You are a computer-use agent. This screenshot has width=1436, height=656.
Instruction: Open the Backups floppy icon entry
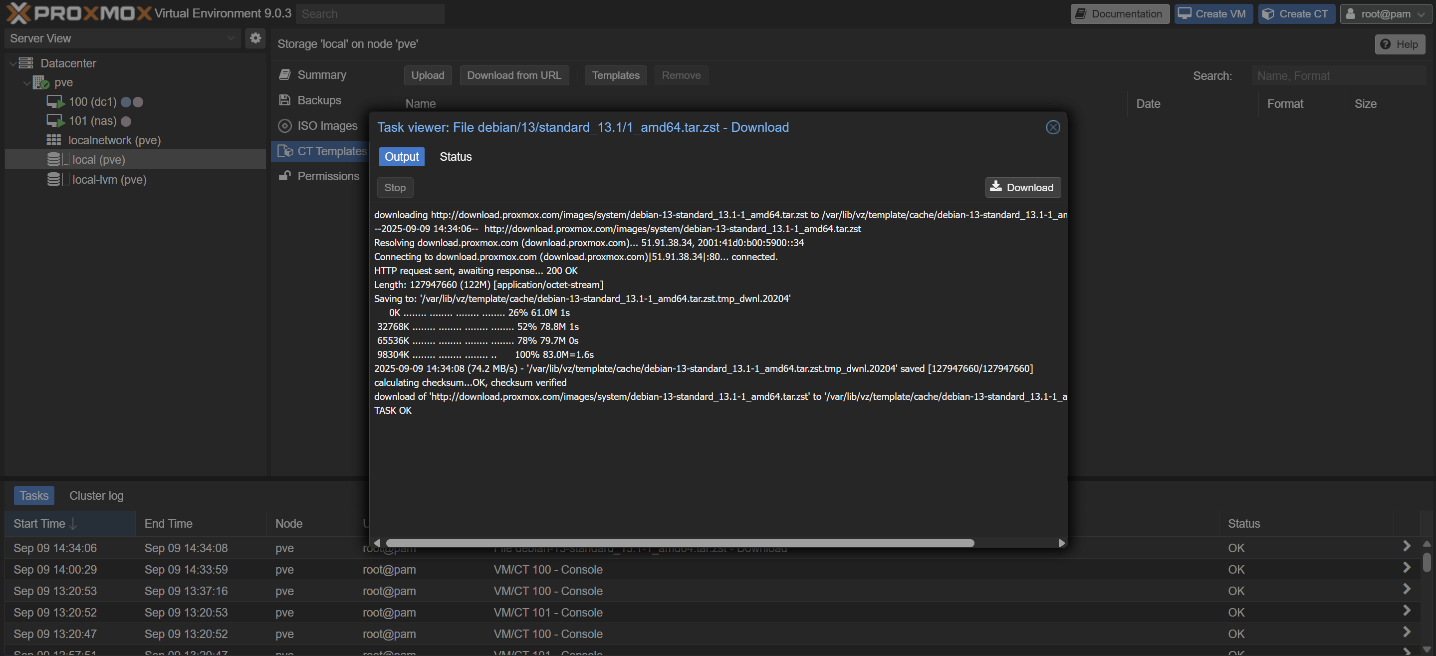pyautogui.click(x=285, y=100)
